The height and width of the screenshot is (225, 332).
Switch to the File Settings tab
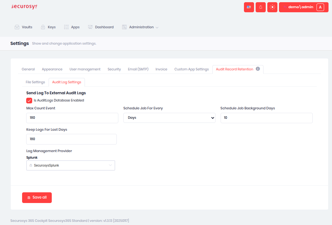[35, 82]
